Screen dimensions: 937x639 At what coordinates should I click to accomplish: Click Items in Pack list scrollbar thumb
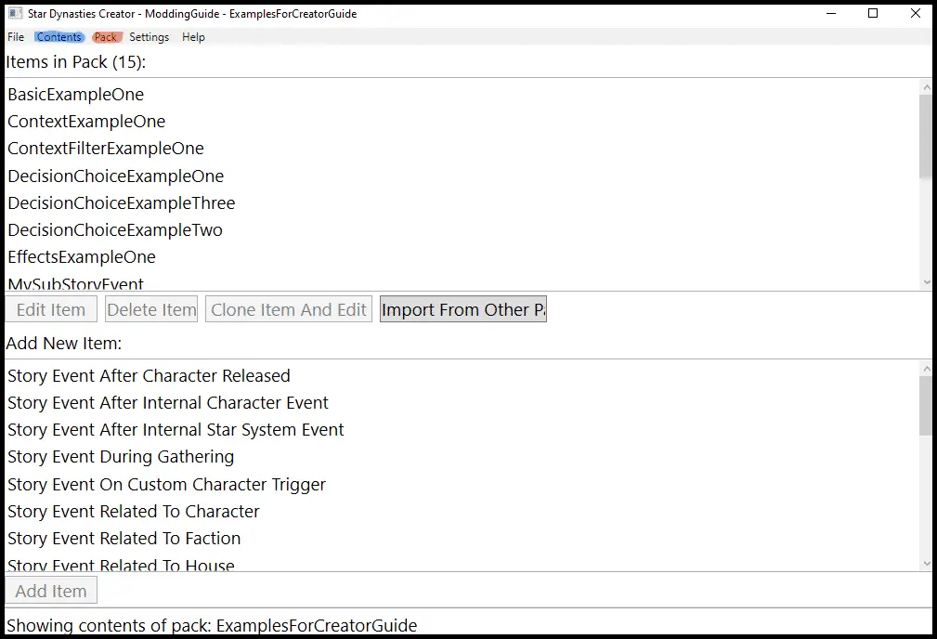(926, 137)
